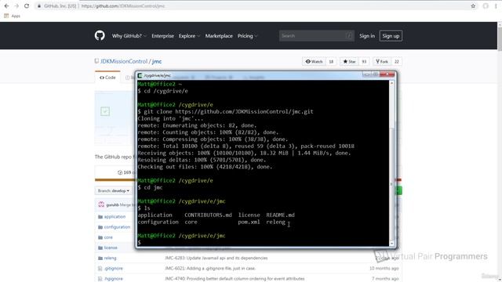Viewport: 502px width, 282px height.
Task: Click the GitHub octocat logo
Action: tap(100, 35)
